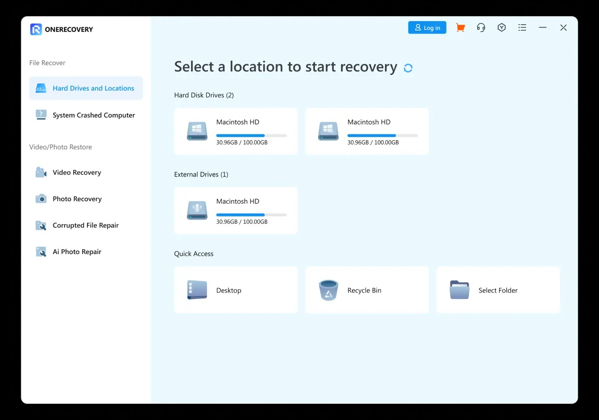Click the Log in button
Viewport: 599px width, 420px height.
[x=427, y=27]
